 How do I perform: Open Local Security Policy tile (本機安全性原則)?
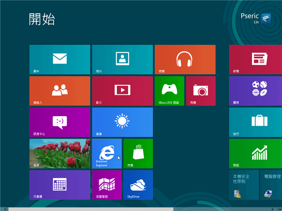244,185
